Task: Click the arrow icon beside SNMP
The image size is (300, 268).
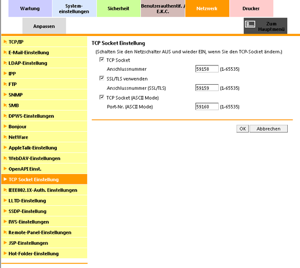Action: point(5,95)
